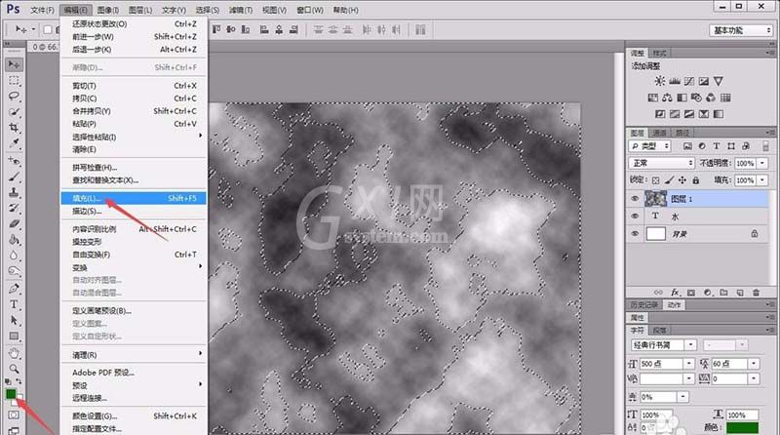Select the Eraser tool
780x435 pixels.
14,224
